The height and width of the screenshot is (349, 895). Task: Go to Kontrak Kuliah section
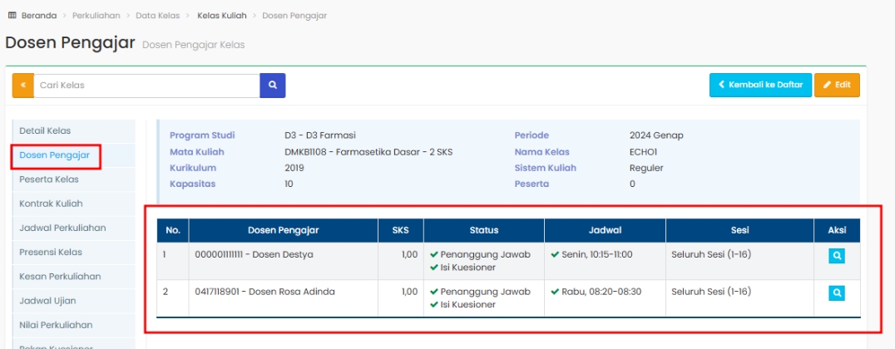[x=51, y=204]
